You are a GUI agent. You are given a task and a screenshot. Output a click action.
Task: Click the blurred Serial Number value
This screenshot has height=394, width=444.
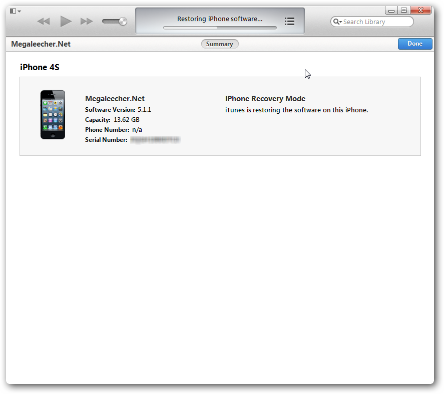155,140
